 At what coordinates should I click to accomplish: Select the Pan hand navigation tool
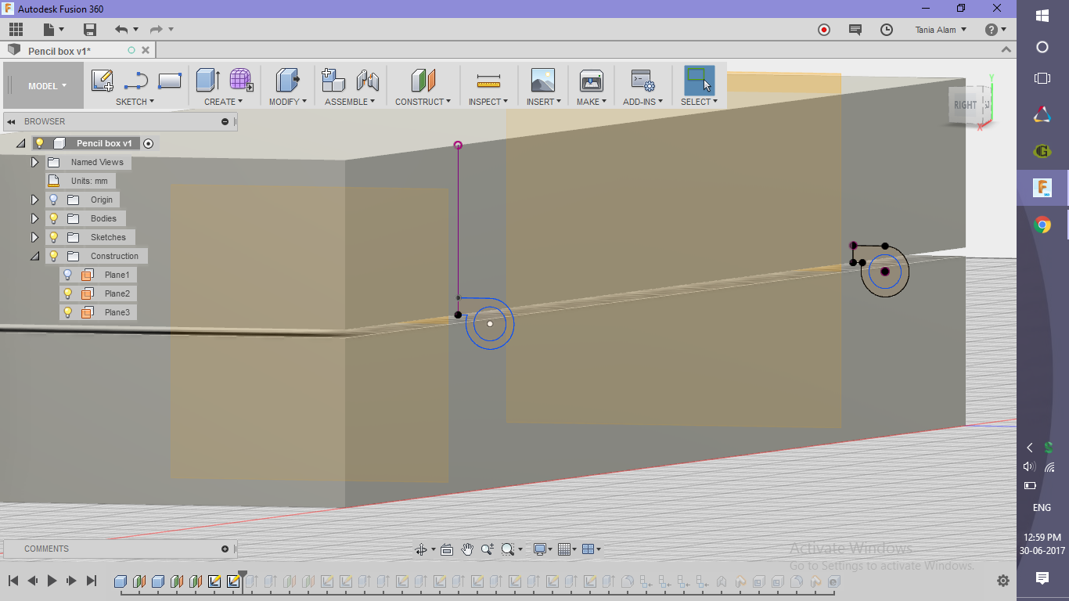pos(467,549)
